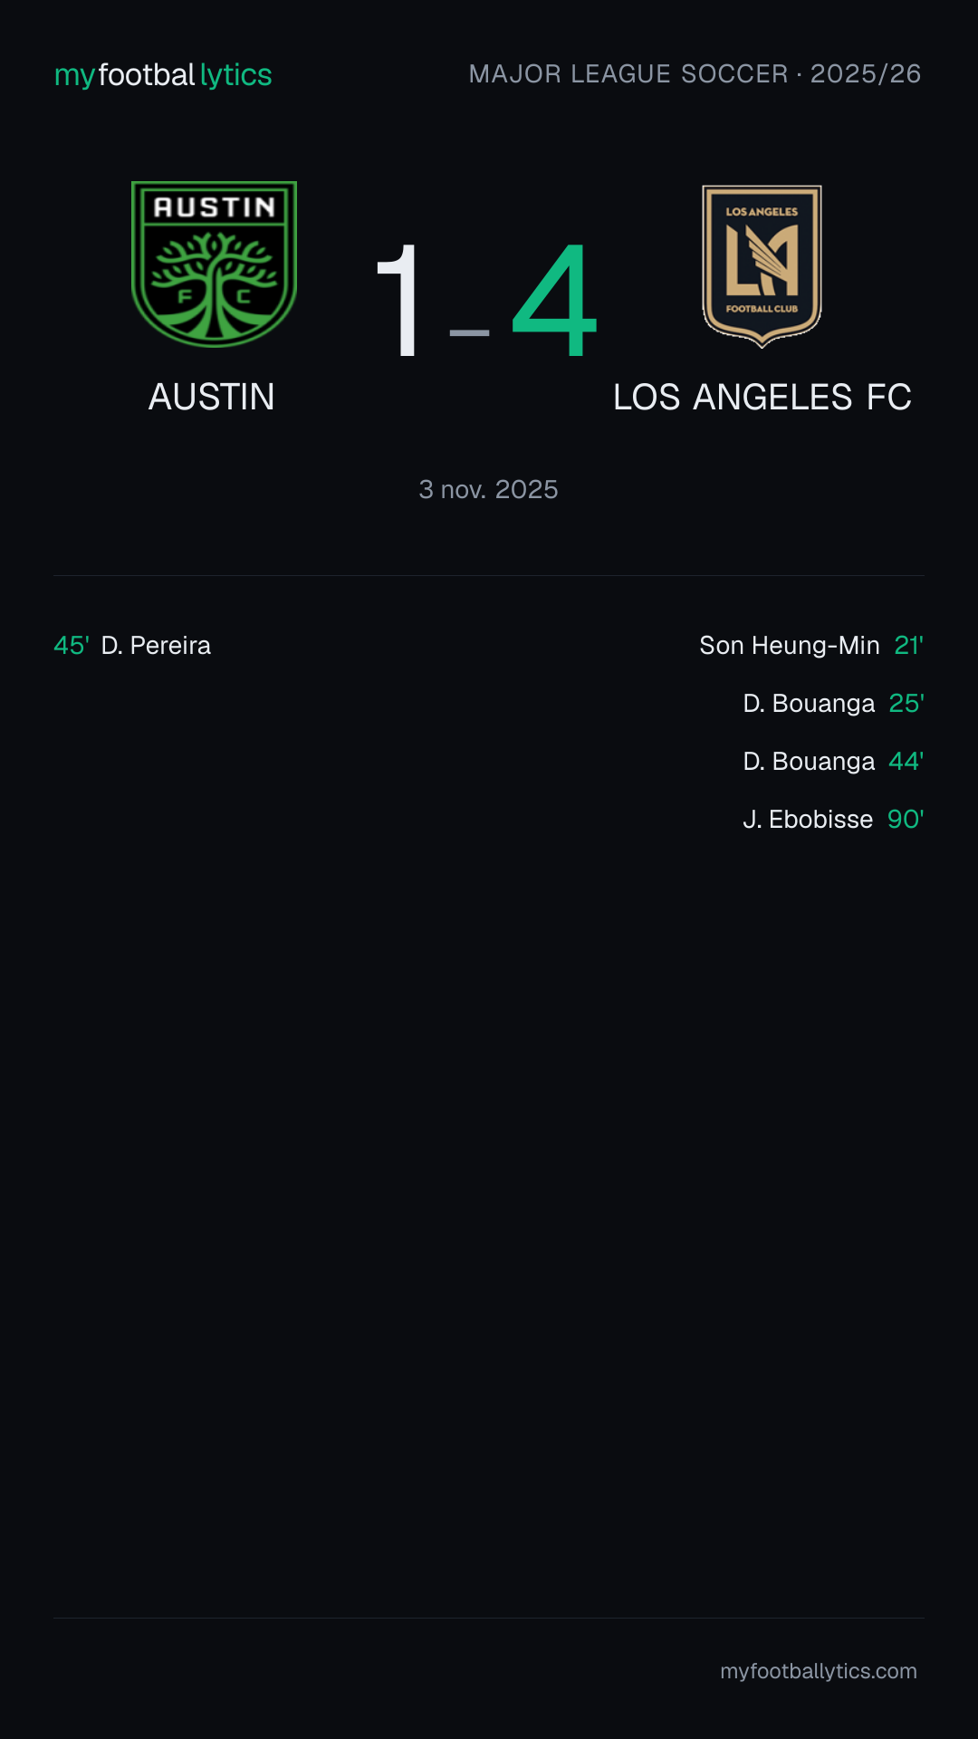This screenshot has width=978, height=1739.
Task: Click the dash between the scores
Action: click(469, 333)
